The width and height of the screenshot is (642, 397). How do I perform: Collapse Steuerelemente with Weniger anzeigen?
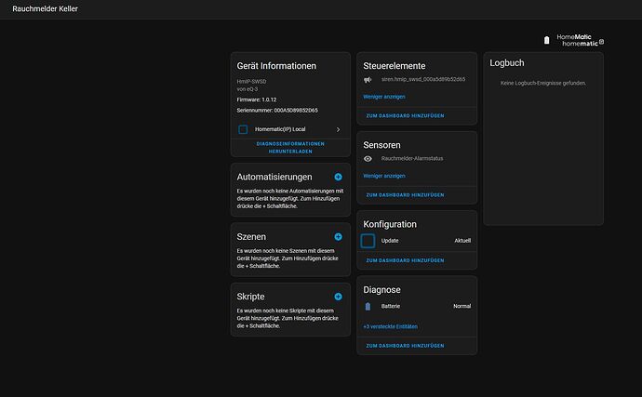[x=384, y=97]
